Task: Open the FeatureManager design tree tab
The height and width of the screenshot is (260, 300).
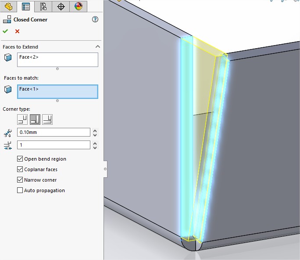Action: tap(8, 7)
